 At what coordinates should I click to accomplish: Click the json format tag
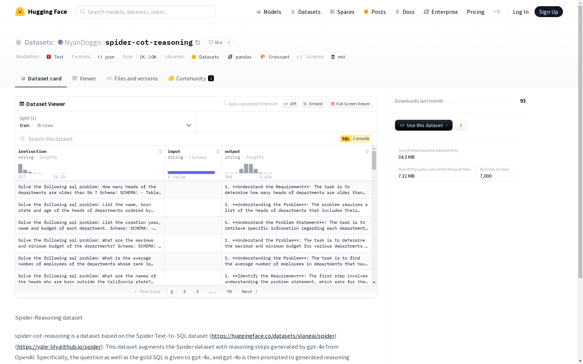point(106,57)
